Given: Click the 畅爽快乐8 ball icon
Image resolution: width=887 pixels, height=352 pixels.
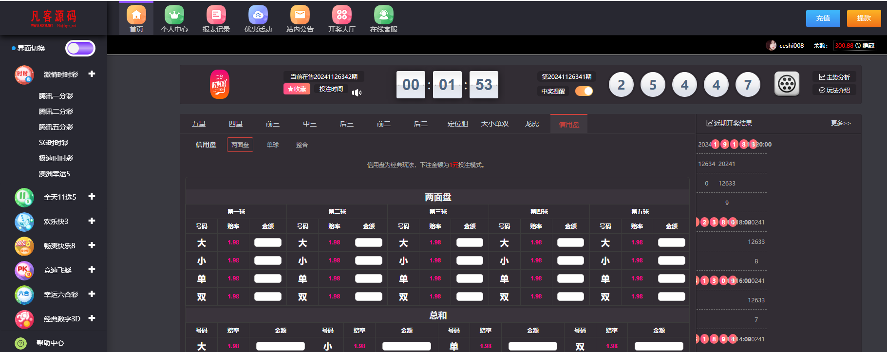Looking at the screenshot, I should (x=24, y=246).
